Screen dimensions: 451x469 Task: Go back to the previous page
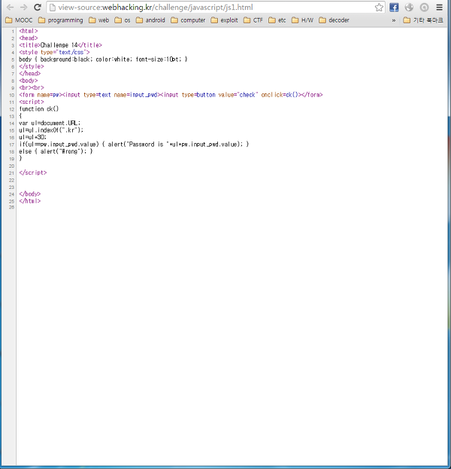[x=10, y=8]
